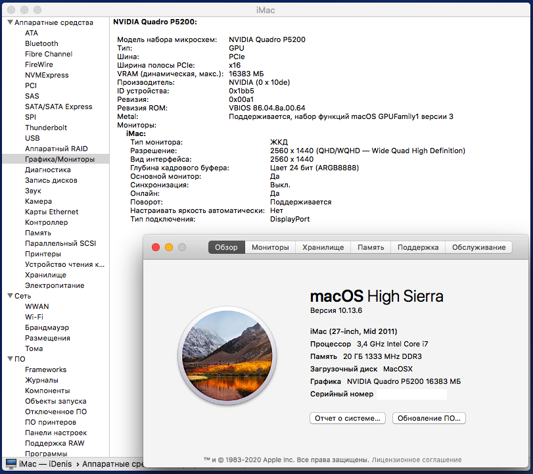Select Bluetooth in the hardware list
The image size is (533, 474).
[41, 43]
